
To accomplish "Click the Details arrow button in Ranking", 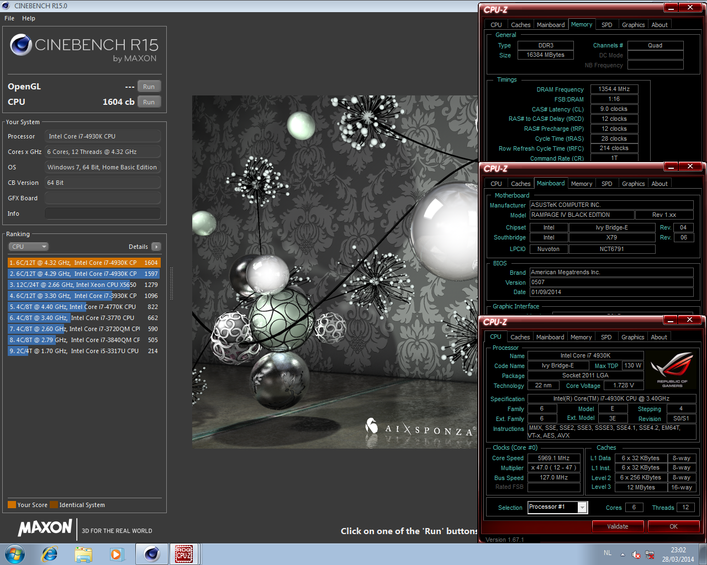I will point(156,247).
